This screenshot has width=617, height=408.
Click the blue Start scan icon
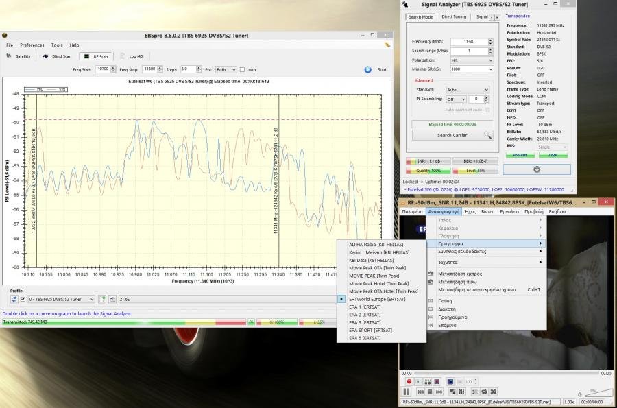tap(368, 69)
